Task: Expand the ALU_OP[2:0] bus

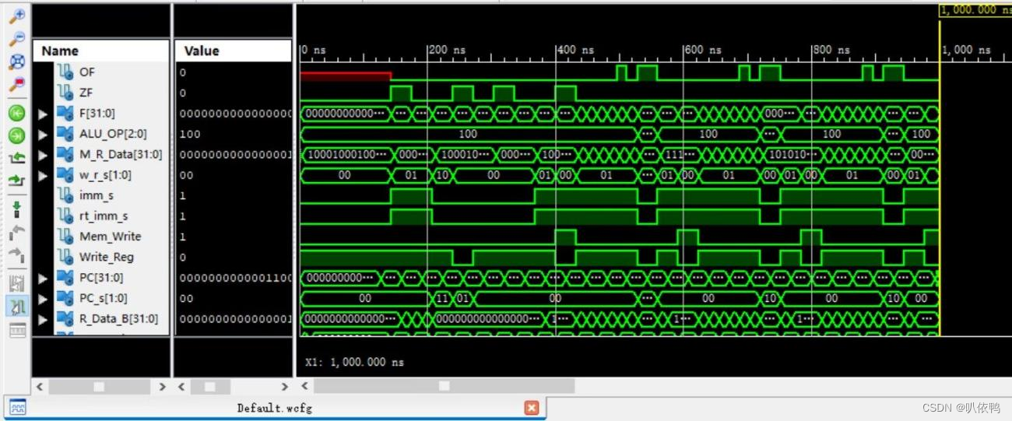Action: tap(44, 134)
